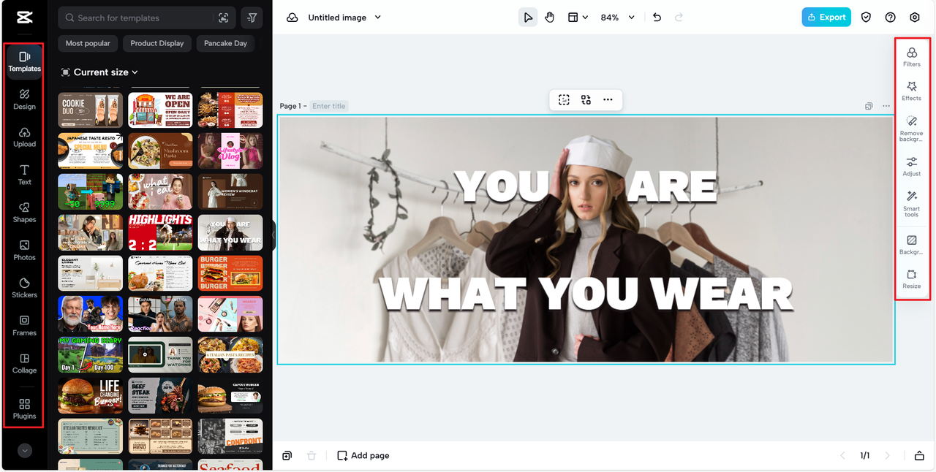Open the Upload panel
The width and height of the screenshot is (936, 472).
click(24, 137)
